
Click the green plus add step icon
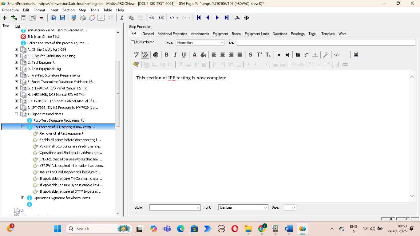point(5,18)
